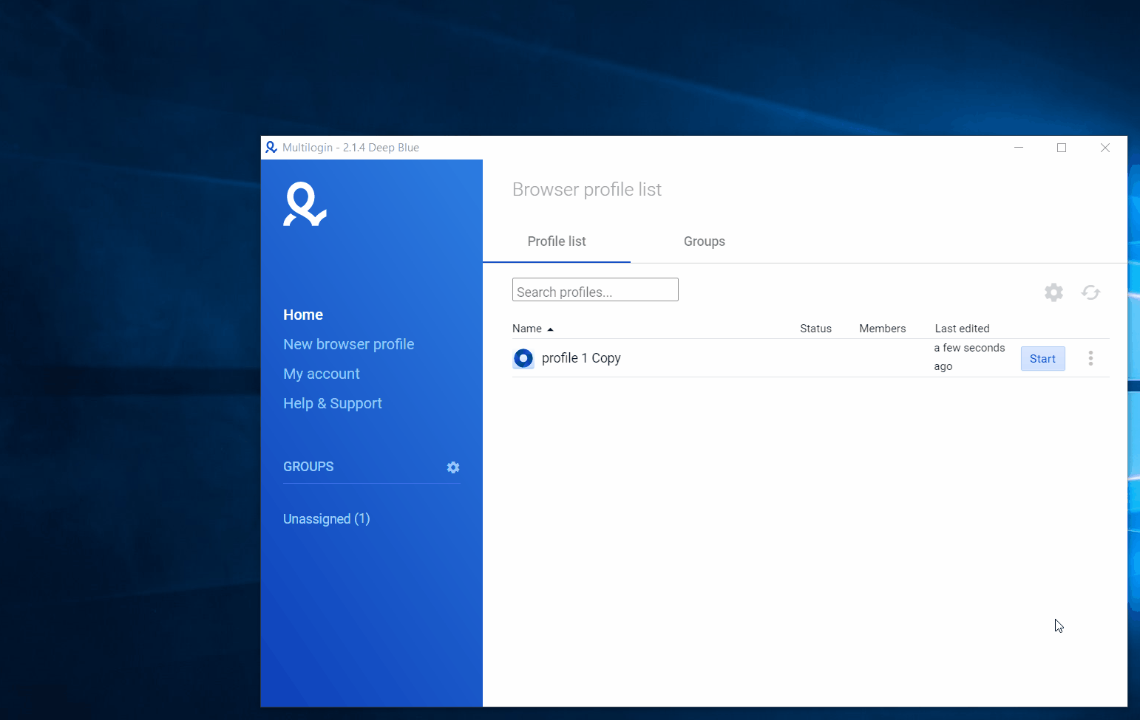Viewport: 1140px width, 720px height.
Task: Click the Search profiles field
Action: 595,289
